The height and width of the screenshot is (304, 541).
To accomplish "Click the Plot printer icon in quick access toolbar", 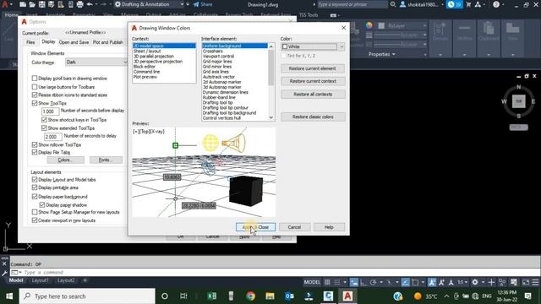I will 80,4.
